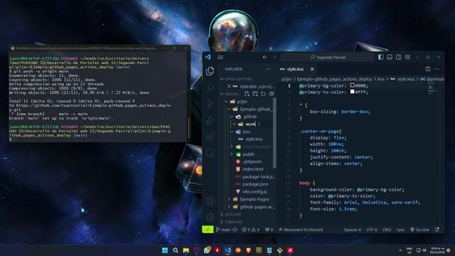Open the Customize Layout button

pyautogui.click(x=407, y=57)
